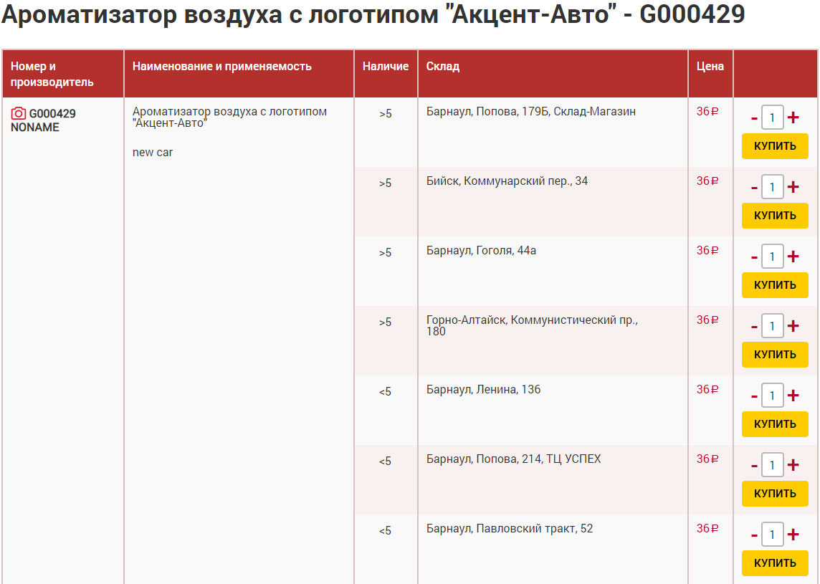The width and height of the screenshot is (820, 584).
Task: Decrease quantity for ТЦ УСПЕХ row
Action: coord(754,466)
